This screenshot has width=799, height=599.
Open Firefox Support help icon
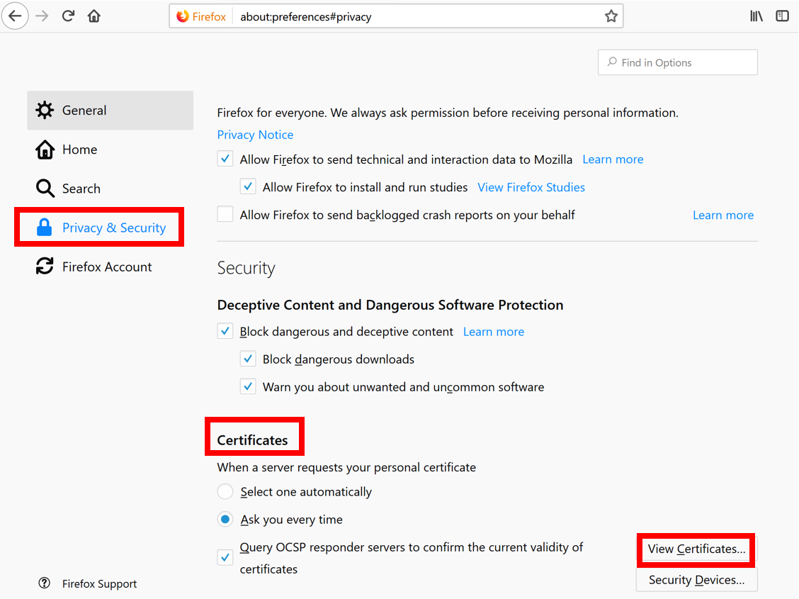[45, 583]
